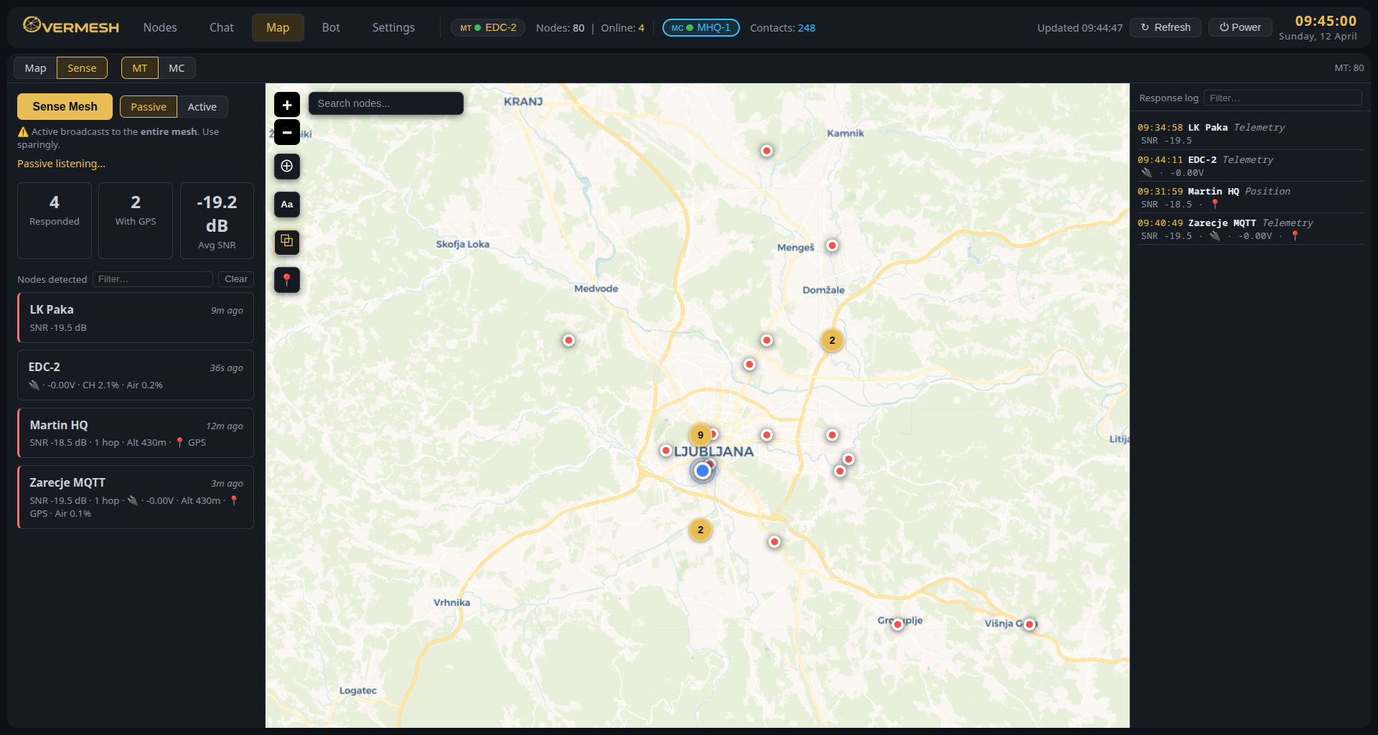Click the cluster marker labeled 9 near Ljubljana
Image resolution: width=1378 pixels, height=735 pixels.
click(x=700, y=435)
